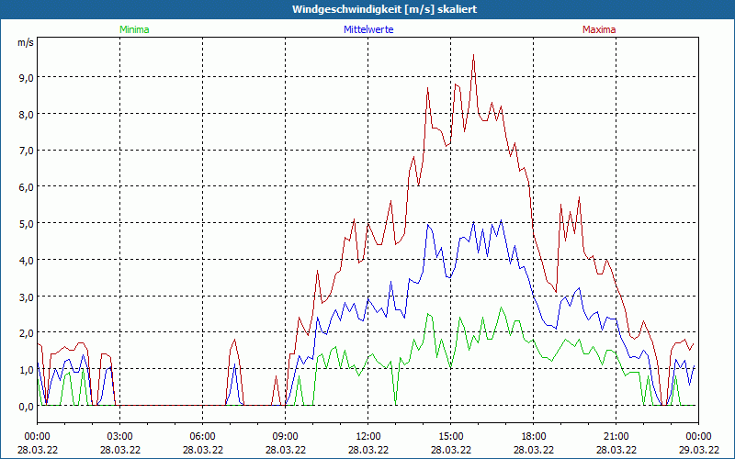Click the red Maxima peak near 16:00
Screen dimensions: 735x459
(x=473, y=55)
